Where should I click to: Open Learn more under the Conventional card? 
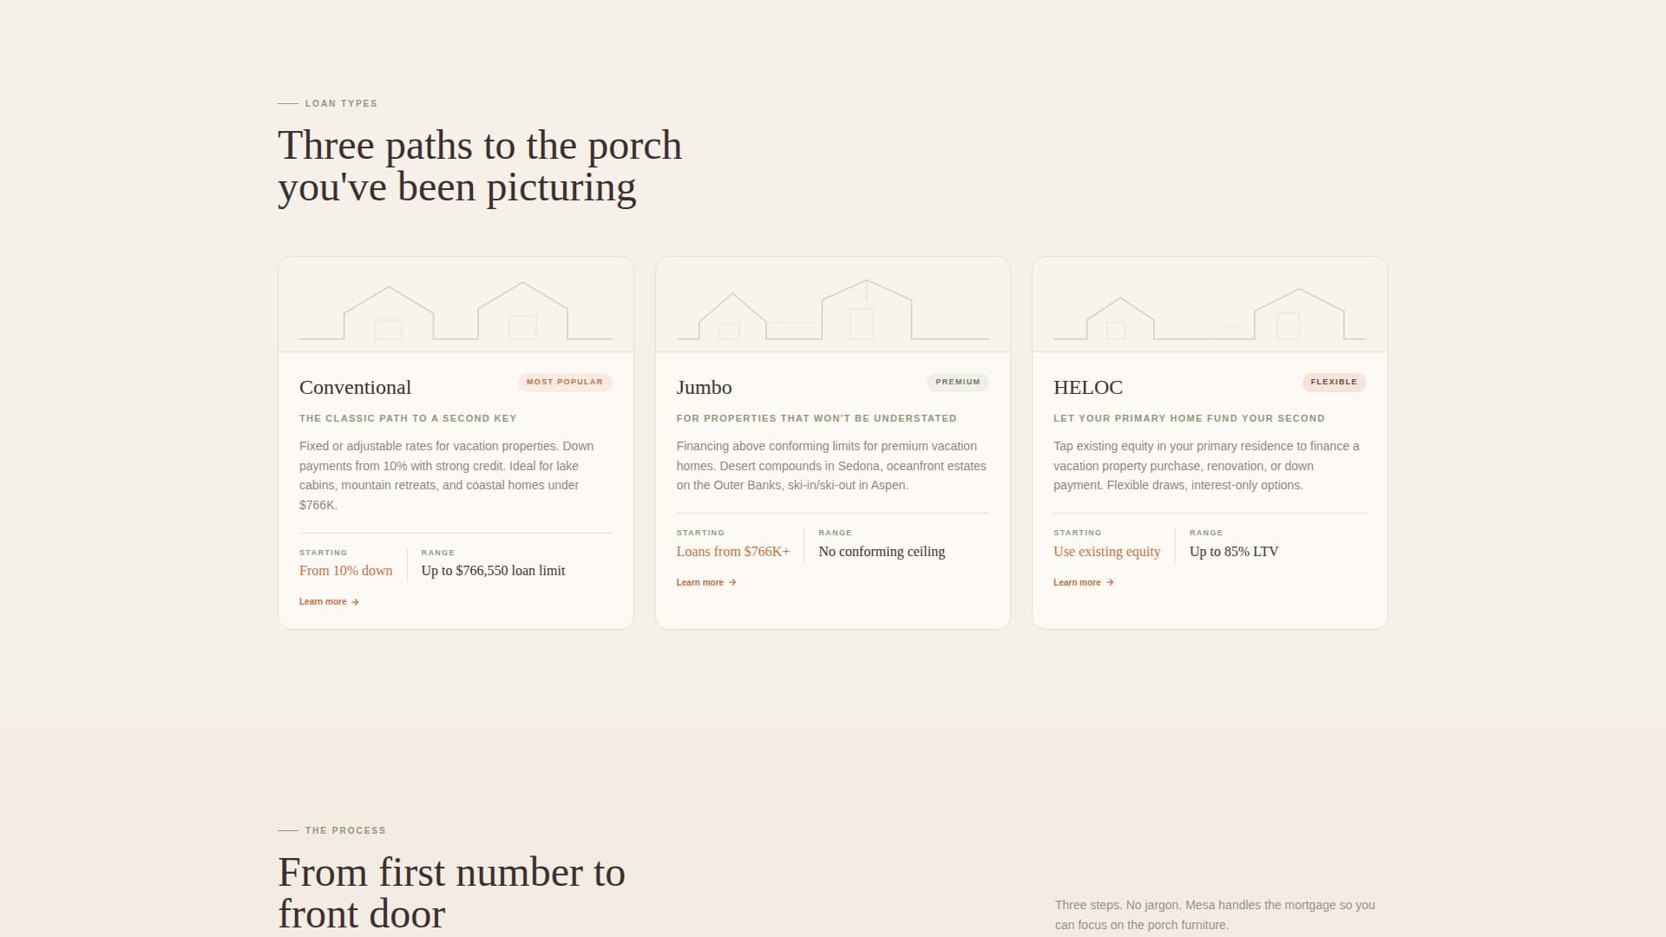pos(322,601)
